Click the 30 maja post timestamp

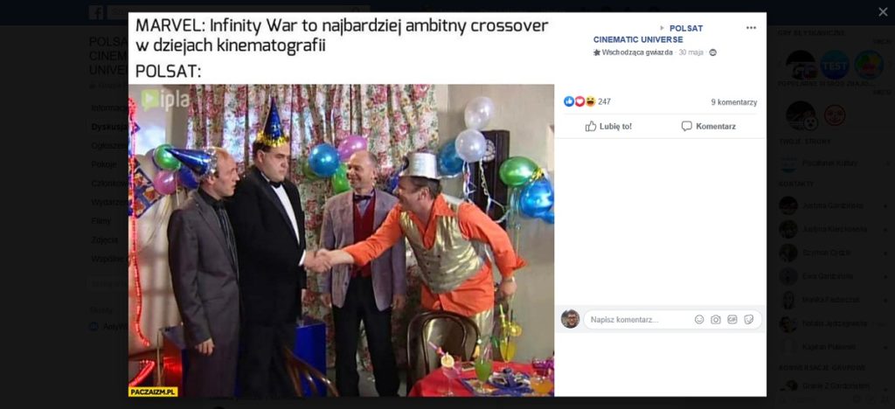point(690,52)
